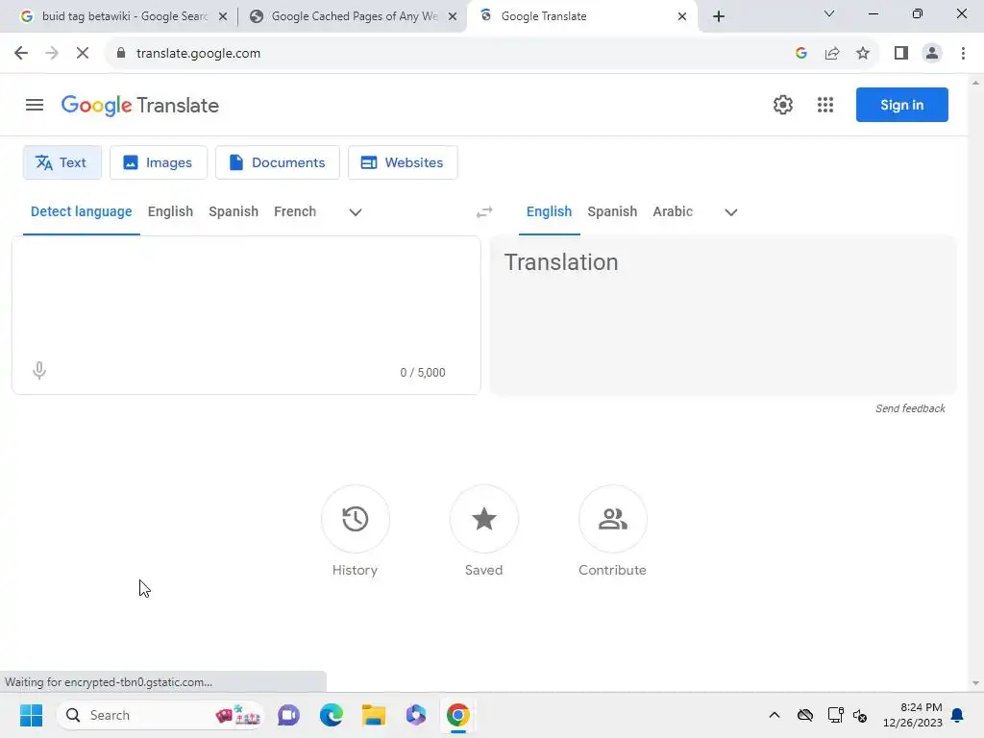This screenshot has width=984, height=738.
Task: Open Copilot app in taskbar
Action: point(416,715)
